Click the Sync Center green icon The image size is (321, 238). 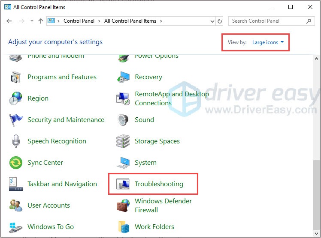point(16,163)
